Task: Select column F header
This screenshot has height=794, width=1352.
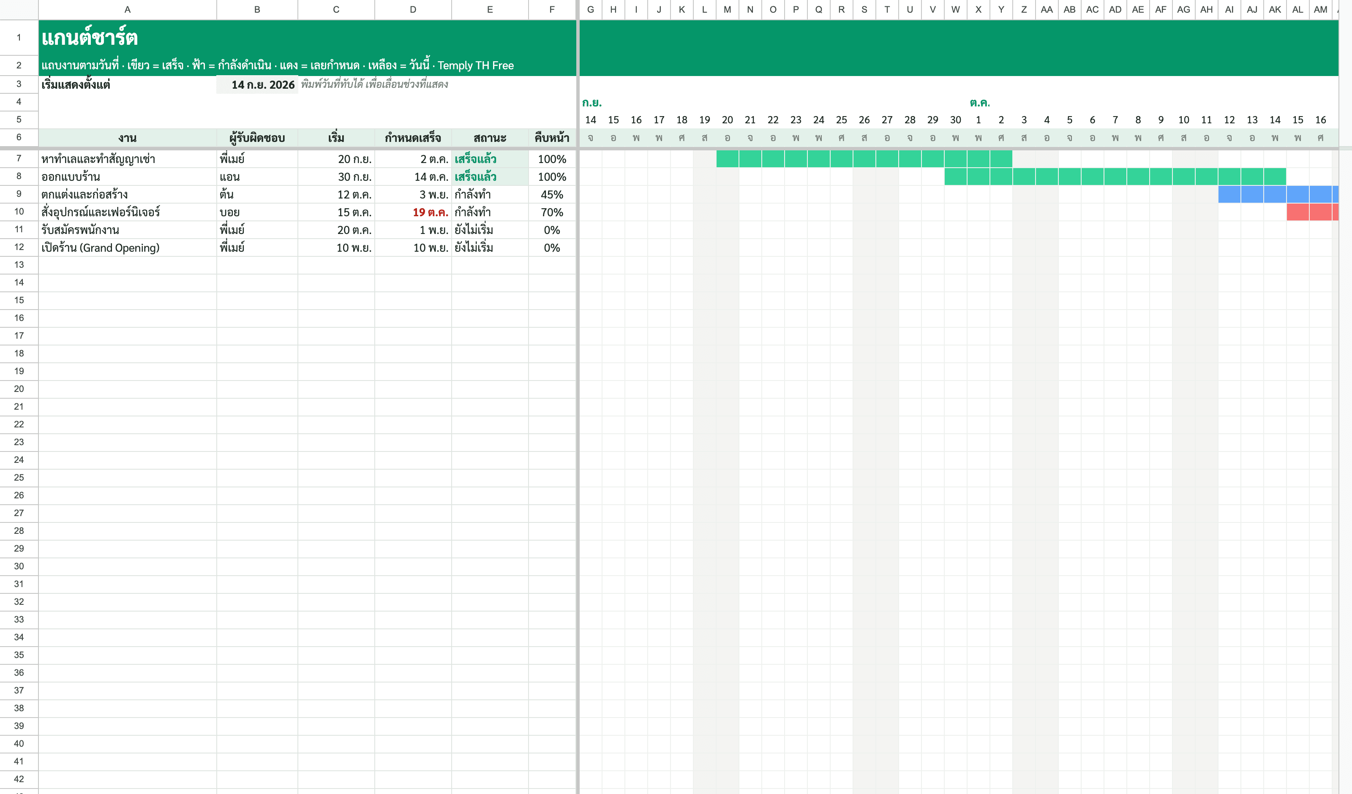Action: tap(552, 10)
